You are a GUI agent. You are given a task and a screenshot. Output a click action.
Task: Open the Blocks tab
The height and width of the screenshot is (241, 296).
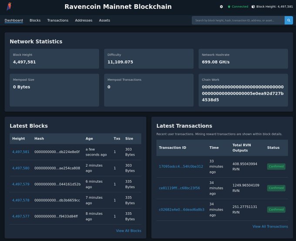pos(35,20)
